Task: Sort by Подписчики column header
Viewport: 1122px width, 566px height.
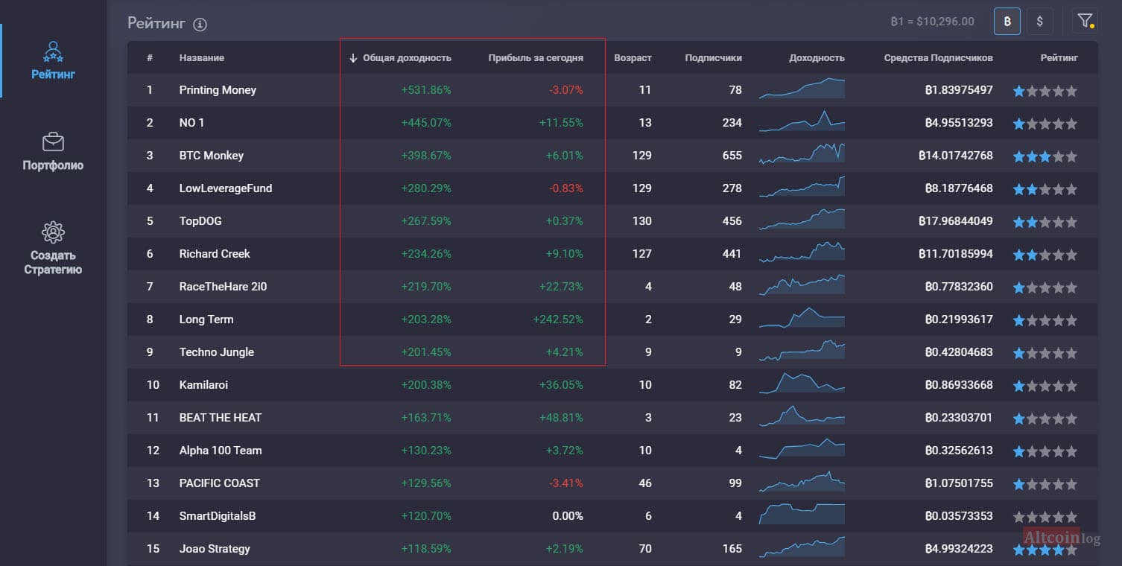Action: click(x=713, y=57)
